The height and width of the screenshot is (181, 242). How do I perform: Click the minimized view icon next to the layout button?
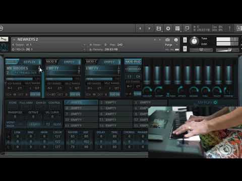187,29
